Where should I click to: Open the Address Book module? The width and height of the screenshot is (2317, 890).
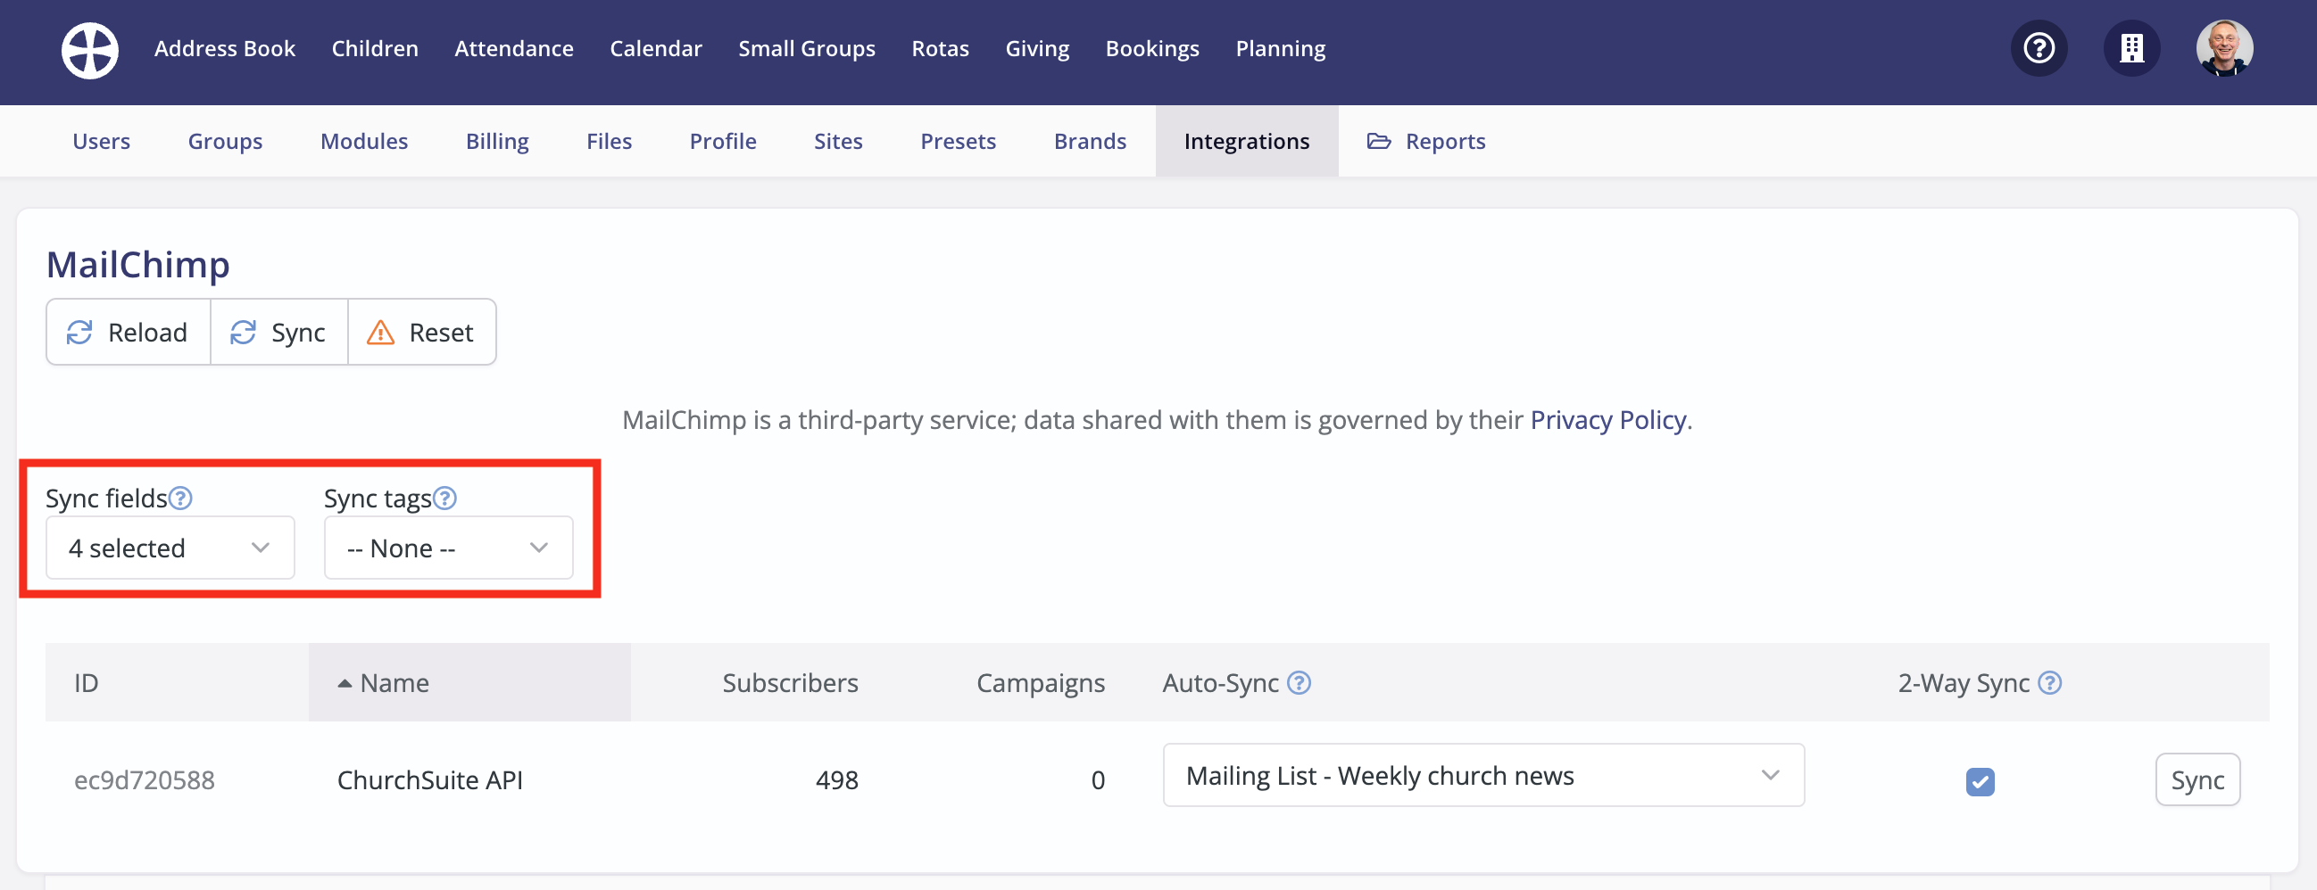pos(224,48)
